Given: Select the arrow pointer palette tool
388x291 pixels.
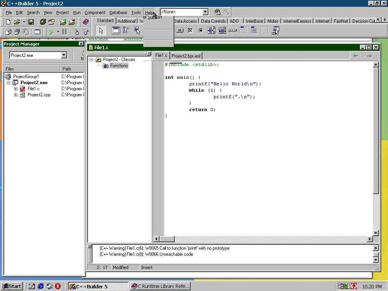Looking at the screenshot, I should tap(101, 30).
